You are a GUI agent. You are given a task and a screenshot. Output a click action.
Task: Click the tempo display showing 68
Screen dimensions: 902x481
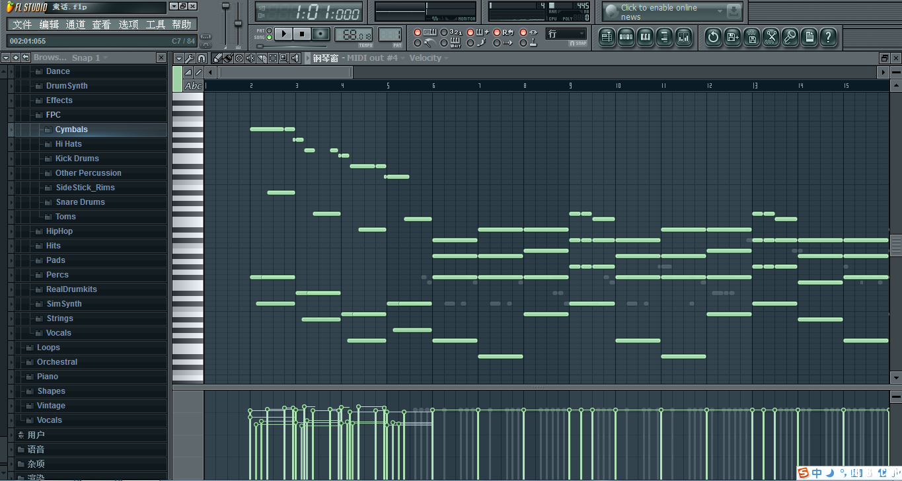point(353,34)
